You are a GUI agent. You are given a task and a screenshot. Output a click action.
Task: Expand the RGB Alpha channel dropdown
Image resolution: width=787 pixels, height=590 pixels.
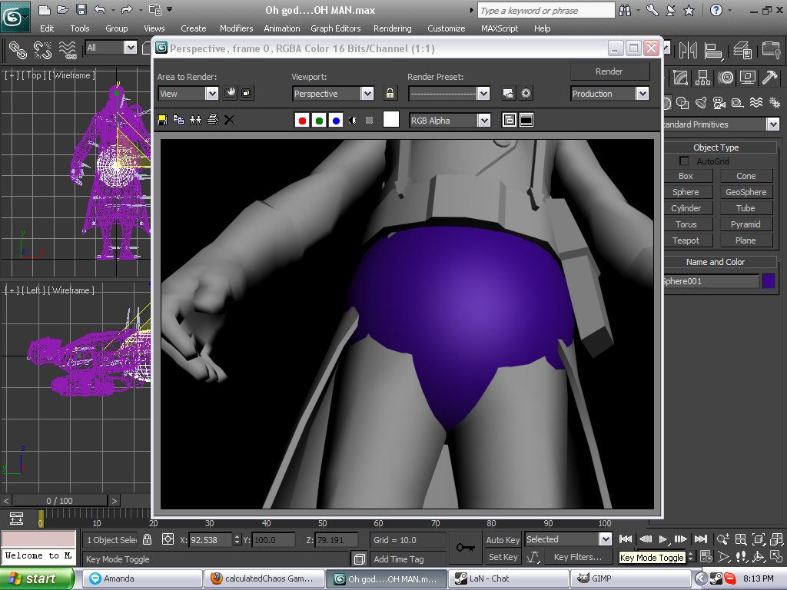483,121
